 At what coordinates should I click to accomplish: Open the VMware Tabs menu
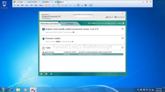tap(36, 5)
